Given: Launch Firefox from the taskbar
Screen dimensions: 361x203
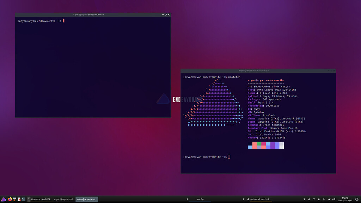Looking at the screenshot, I should click(x=10, y=199).
